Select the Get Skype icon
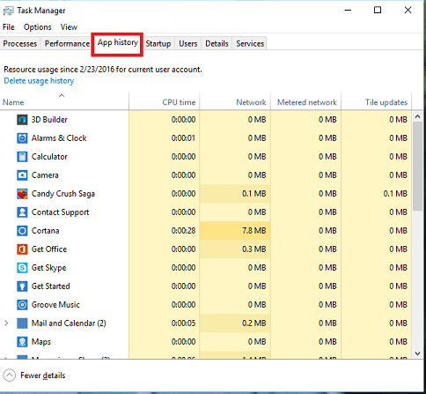Image resolution: width=426 pixels, height=394 pixels. point(22,268)
